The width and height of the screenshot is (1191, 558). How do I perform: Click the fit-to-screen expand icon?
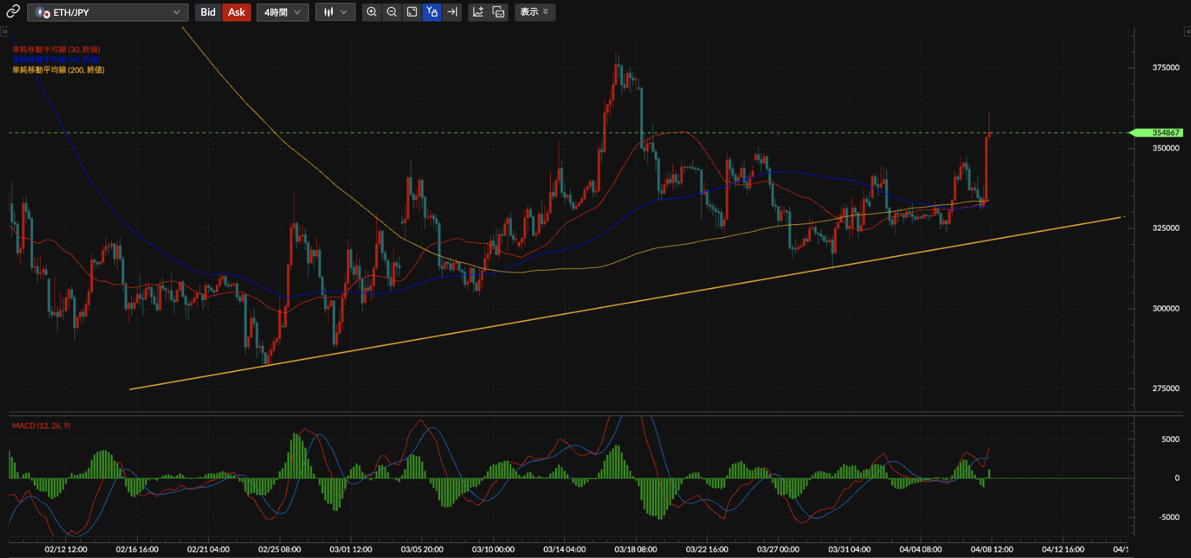[412, 12]
